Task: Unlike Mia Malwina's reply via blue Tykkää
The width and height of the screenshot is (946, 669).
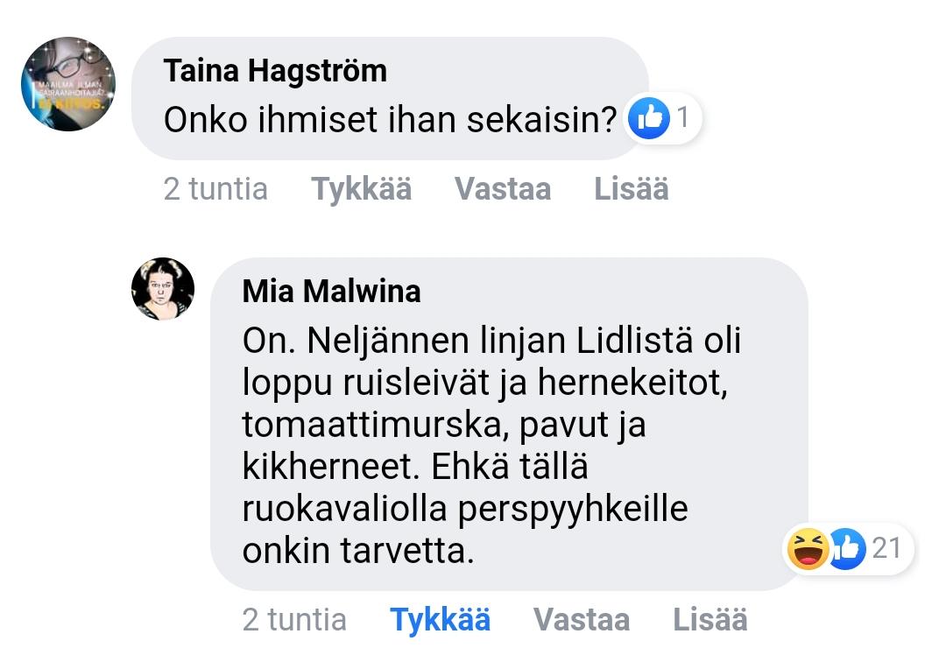Action: (440, 620)
